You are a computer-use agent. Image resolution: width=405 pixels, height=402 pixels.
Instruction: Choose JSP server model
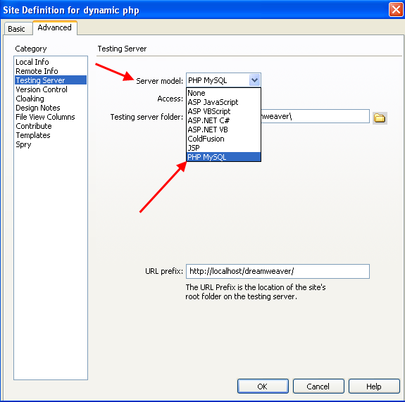pyautogui.click(x=223, y=148)
